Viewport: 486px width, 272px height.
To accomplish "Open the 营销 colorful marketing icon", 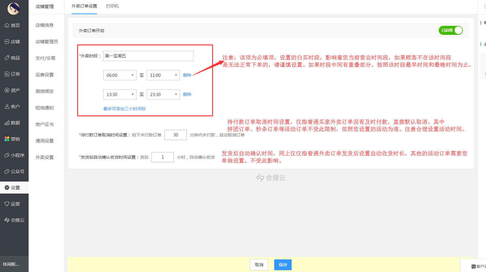I will 7,139.
